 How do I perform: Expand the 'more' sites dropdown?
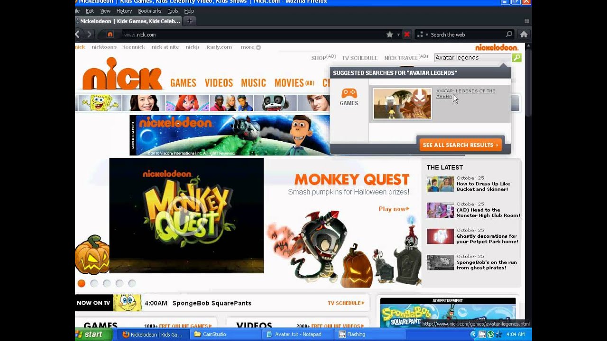(x=251, y=47)
